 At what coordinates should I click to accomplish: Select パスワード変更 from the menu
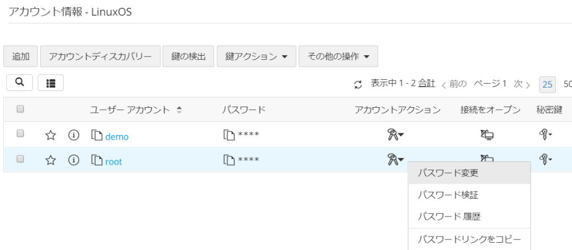pos(448,173)
